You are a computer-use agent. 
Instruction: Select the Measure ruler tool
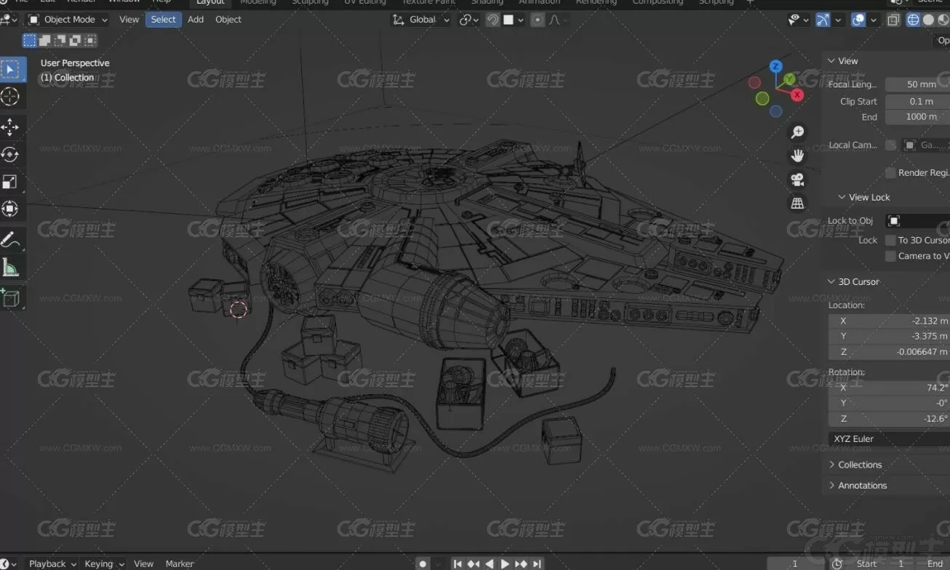11,268
